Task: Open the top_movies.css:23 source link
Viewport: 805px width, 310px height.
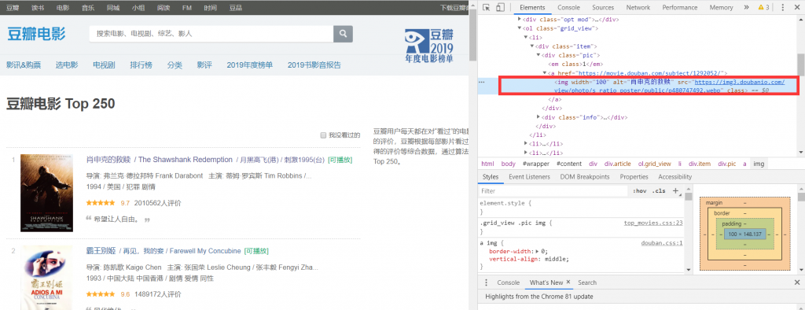Action: pyautogui.click(x=653, y=223)
